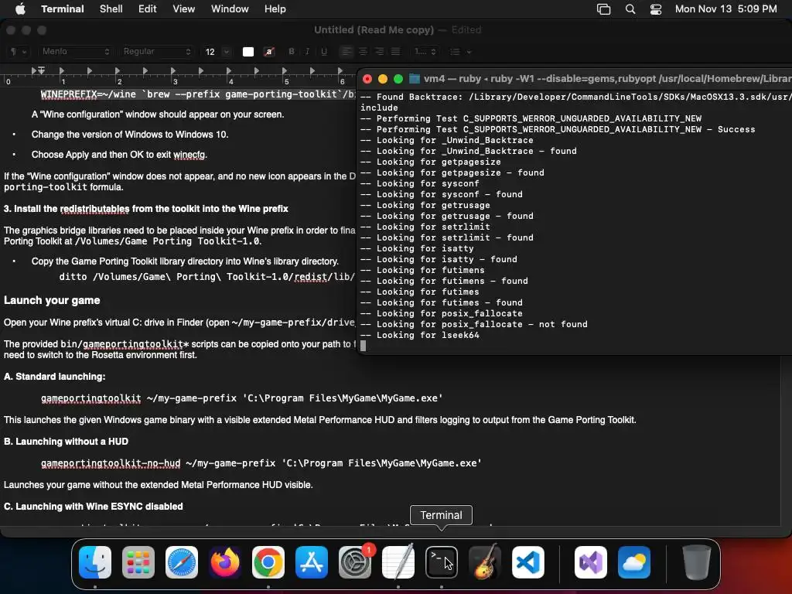
Task: Click the text background color button
Action: coord(269,52)
